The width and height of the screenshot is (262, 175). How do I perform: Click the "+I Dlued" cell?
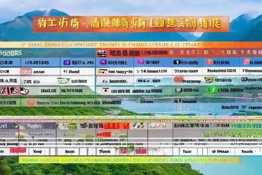[71, 71]
